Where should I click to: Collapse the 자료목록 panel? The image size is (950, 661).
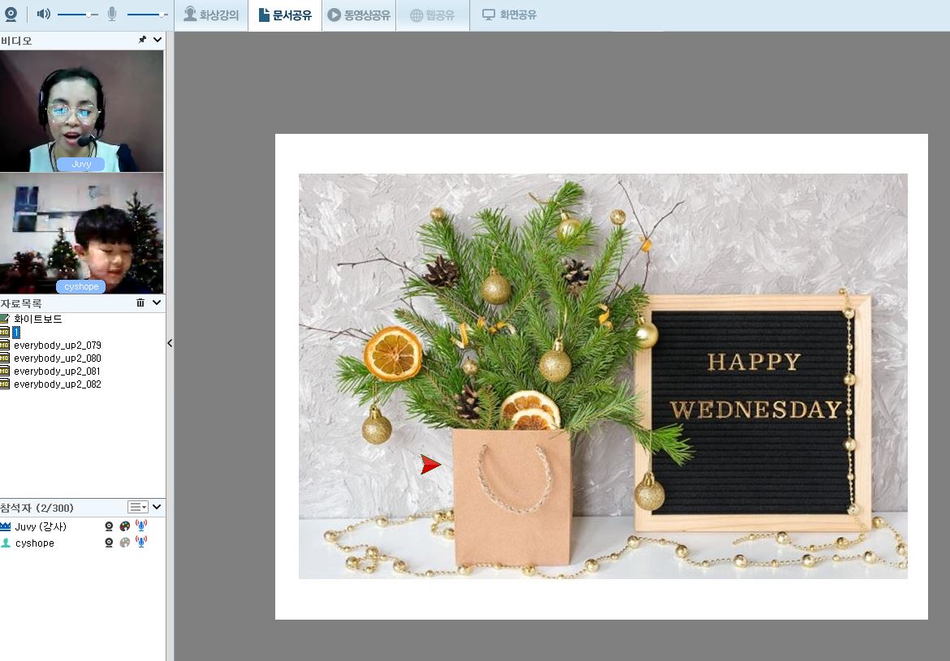[158, 303]
